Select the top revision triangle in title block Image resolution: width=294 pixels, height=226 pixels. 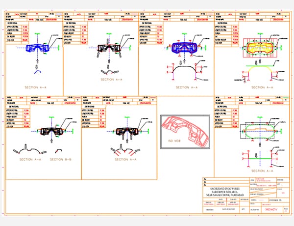(x=205, y=179)
